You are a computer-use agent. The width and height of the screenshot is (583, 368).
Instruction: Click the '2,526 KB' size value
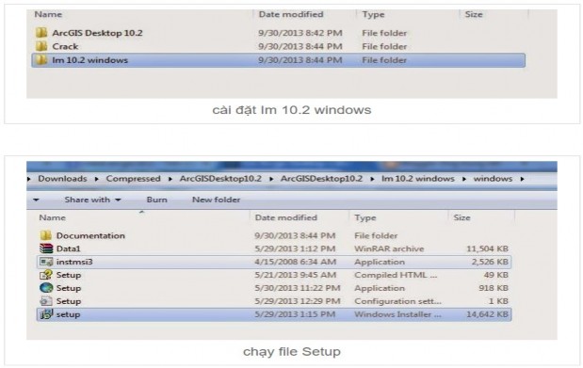[490, 262]
